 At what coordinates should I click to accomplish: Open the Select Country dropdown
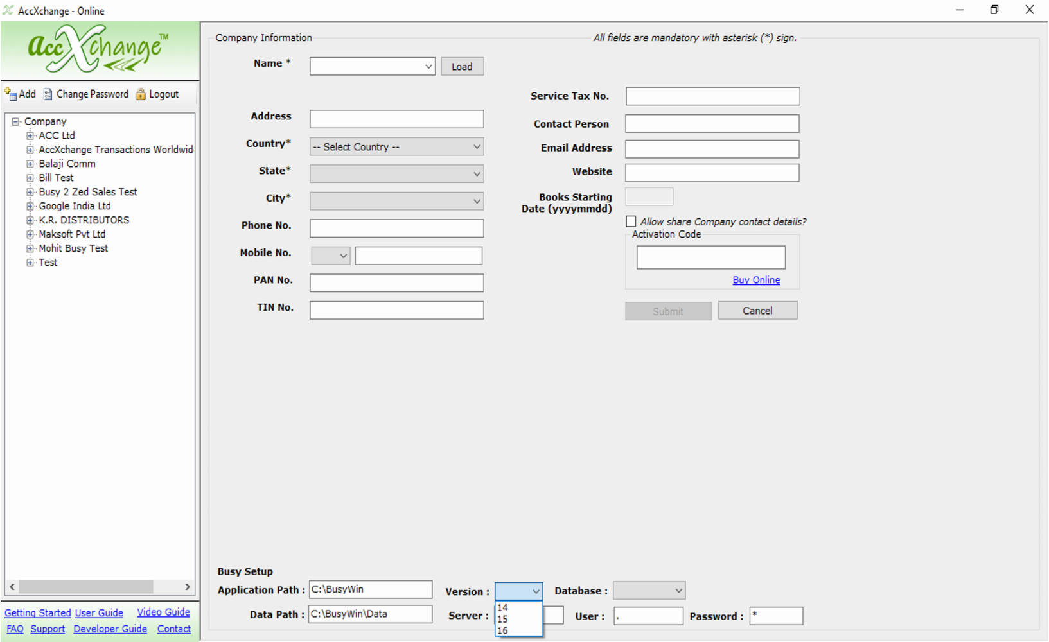tap(477, 147)
